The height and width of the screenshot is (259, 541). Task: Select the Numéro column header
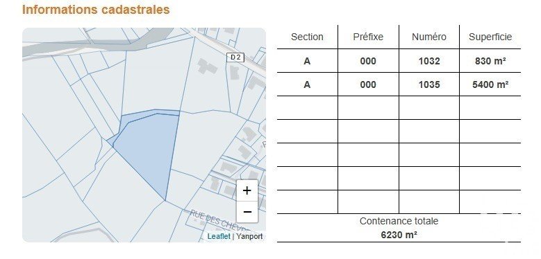429,37
